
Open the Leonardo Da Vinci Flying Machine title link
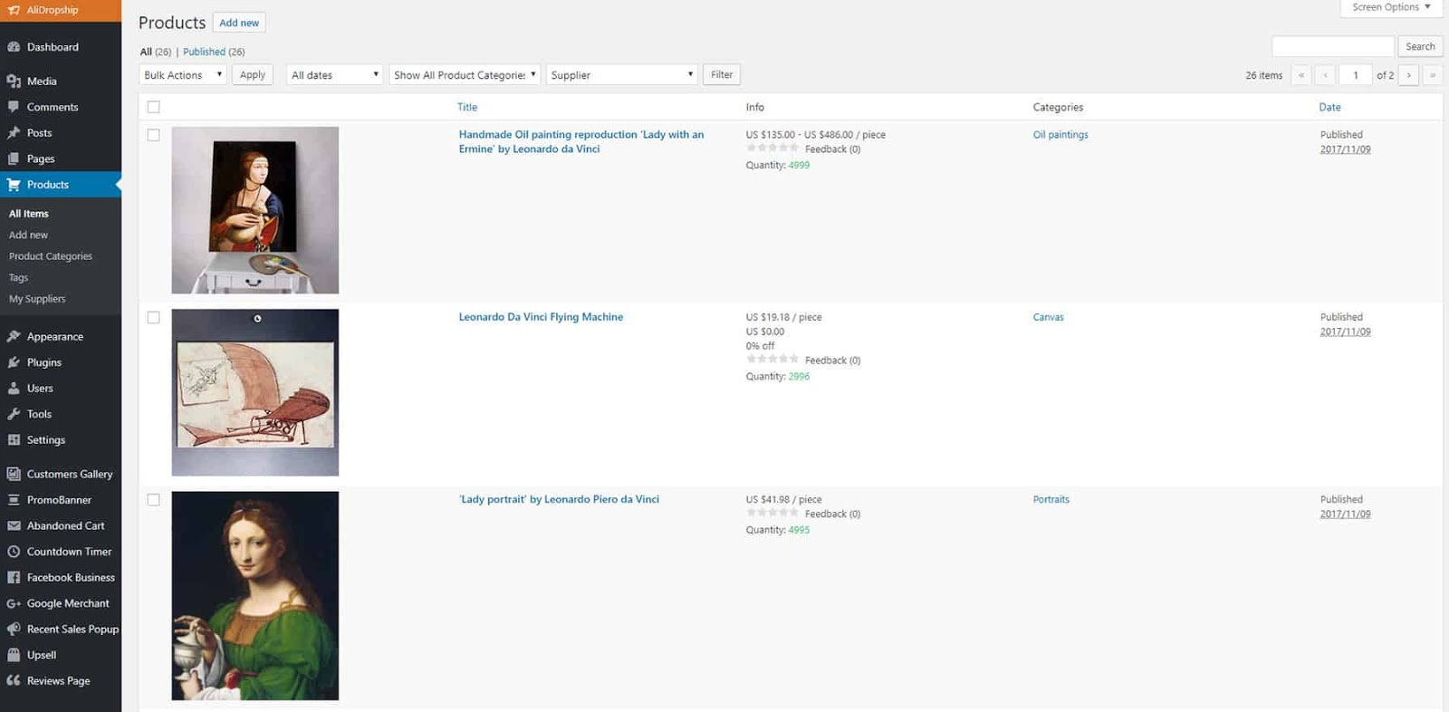541,317
